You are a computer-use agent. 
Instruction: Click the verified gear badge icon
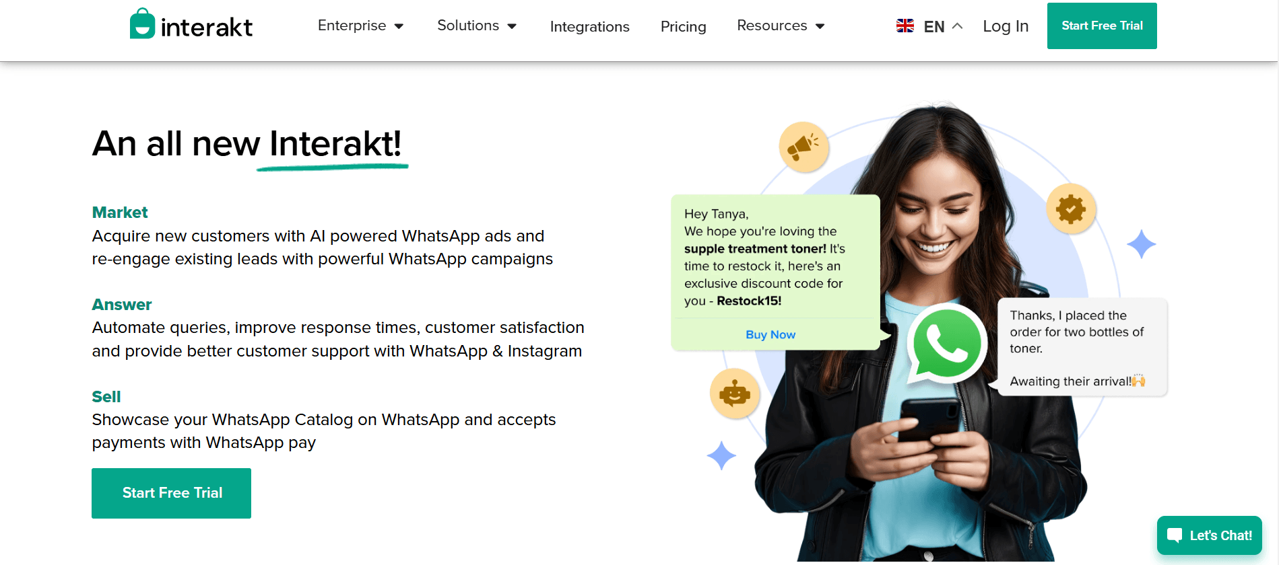tap(1071, 209)
